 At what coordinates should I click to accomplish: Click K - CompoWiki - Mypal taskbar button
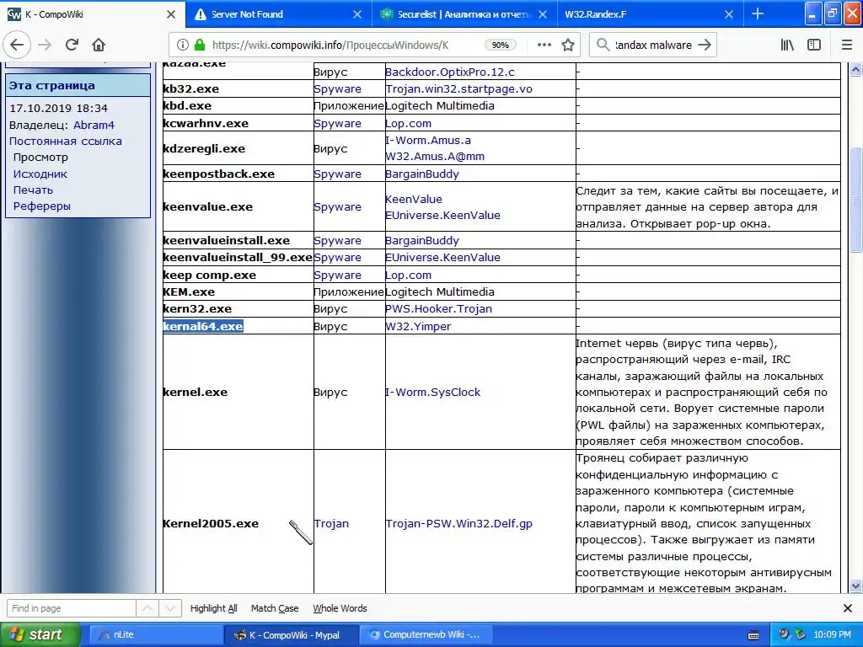(x=292, y=635)
